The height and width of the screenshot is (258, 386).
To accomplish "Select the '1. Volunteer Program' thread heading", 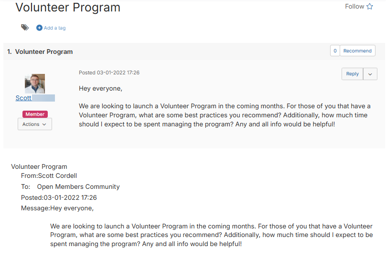I will coord(40,52).
